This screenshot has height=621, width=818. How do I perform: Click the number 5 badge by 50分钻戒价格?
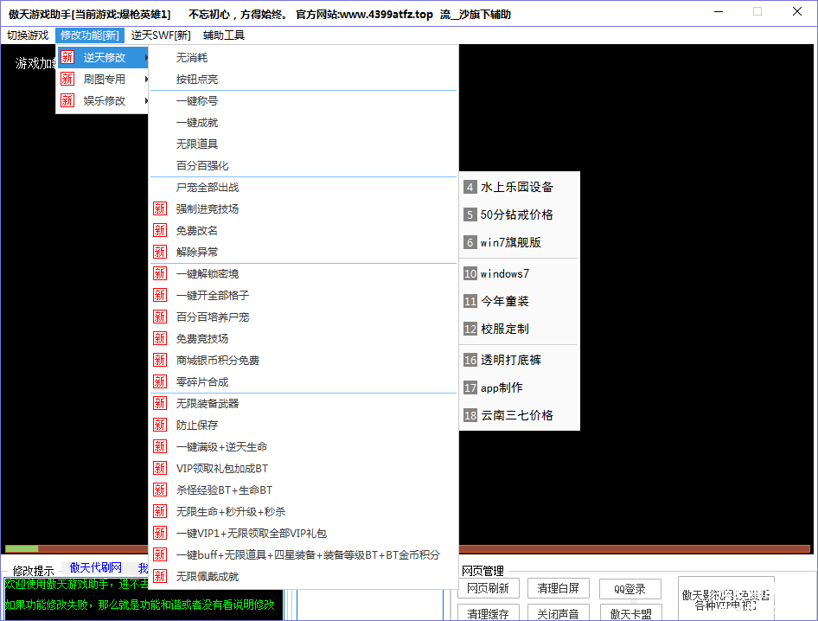pyautogui.click(x=470, y=214)
